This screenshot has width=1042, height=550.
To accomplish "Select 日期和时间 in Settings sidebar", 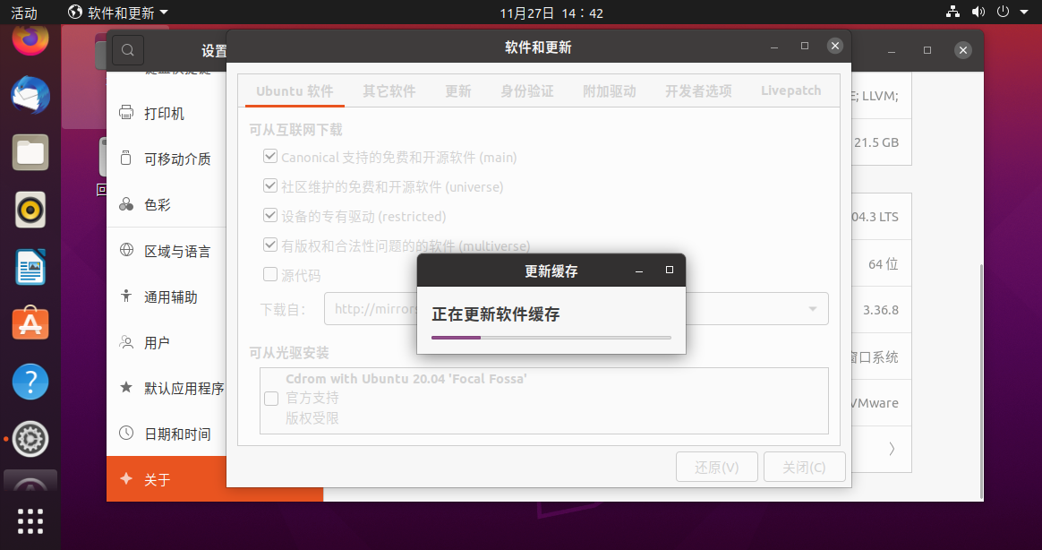I will [x=177, y=434].
